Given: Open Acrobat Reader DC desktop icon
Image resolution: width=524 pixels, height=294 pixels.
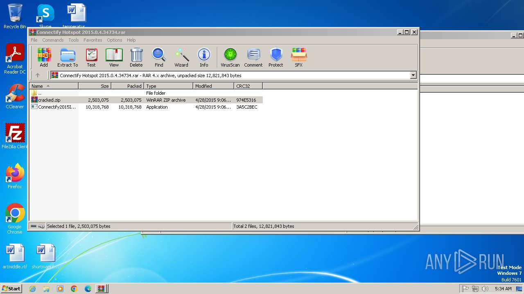Looking at the screenshot, I should (15, 59).
